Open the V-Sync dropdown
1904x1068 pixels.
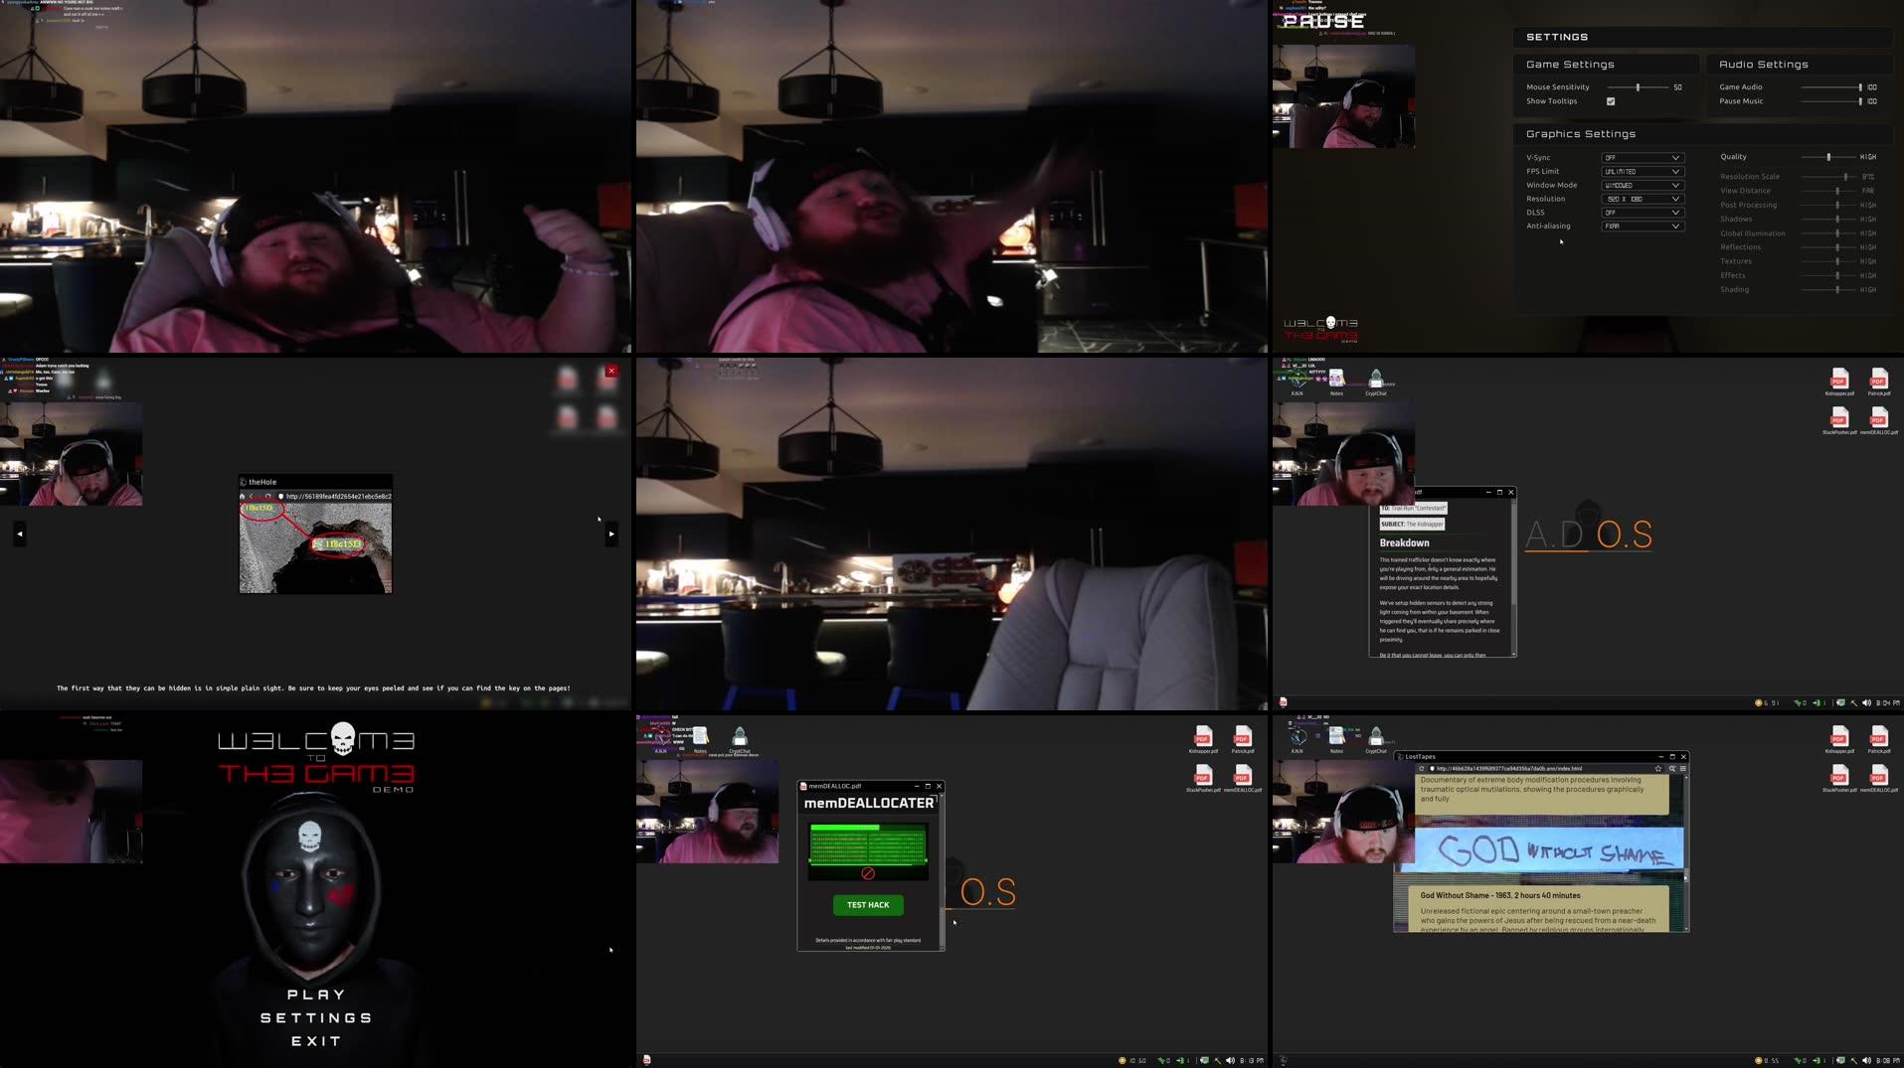click(1642, 157)
